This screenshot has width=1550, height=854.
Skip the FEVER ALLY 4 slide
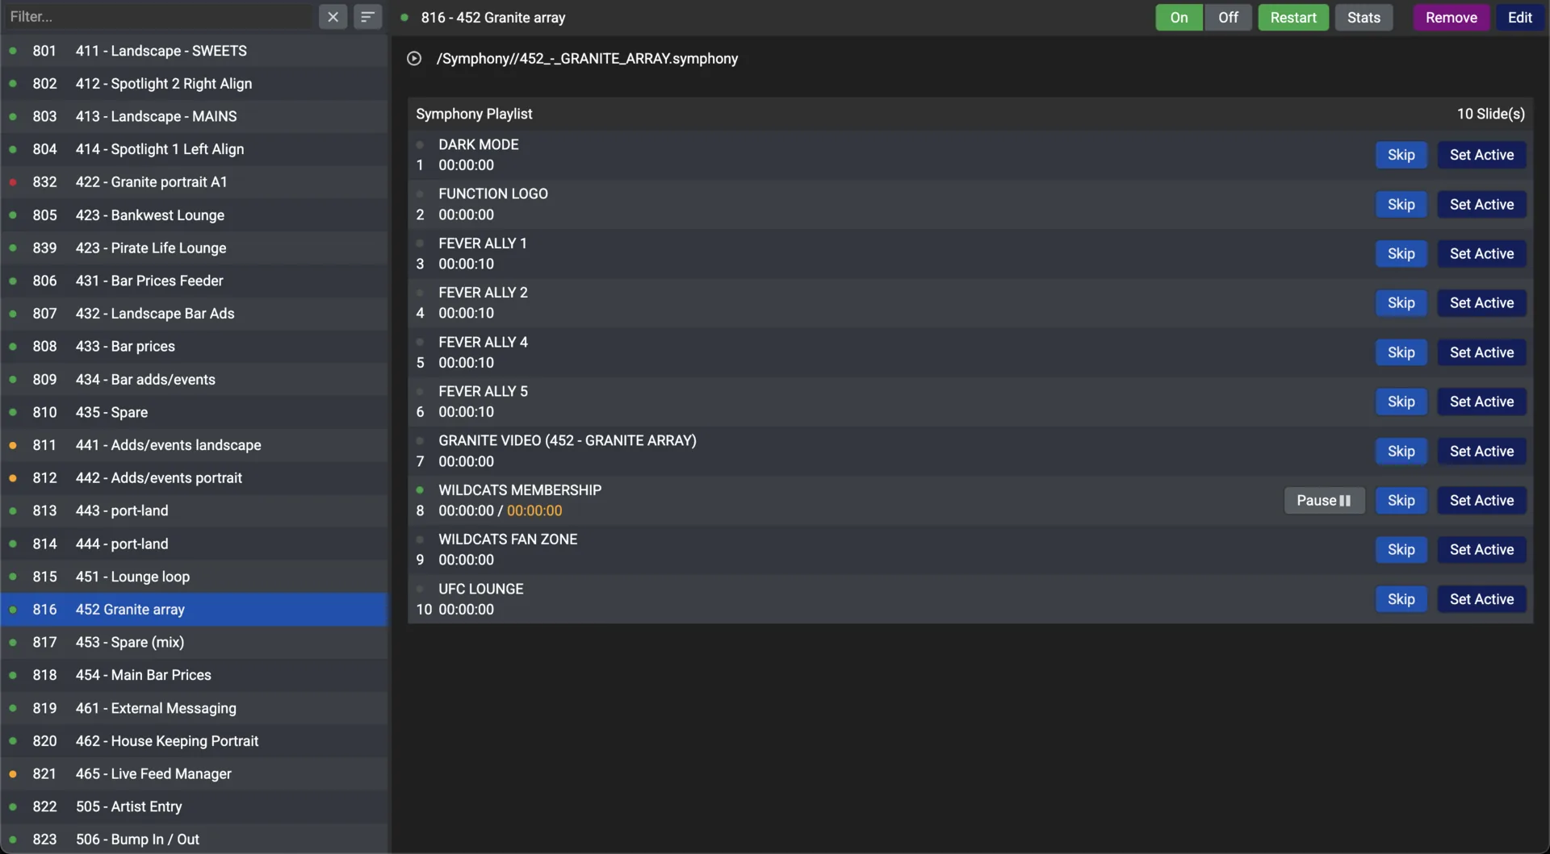(1401, 352)
